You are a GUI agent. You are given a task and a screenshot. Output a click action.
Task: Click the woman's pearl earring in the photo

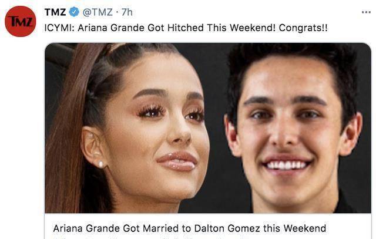click(100, 164)
